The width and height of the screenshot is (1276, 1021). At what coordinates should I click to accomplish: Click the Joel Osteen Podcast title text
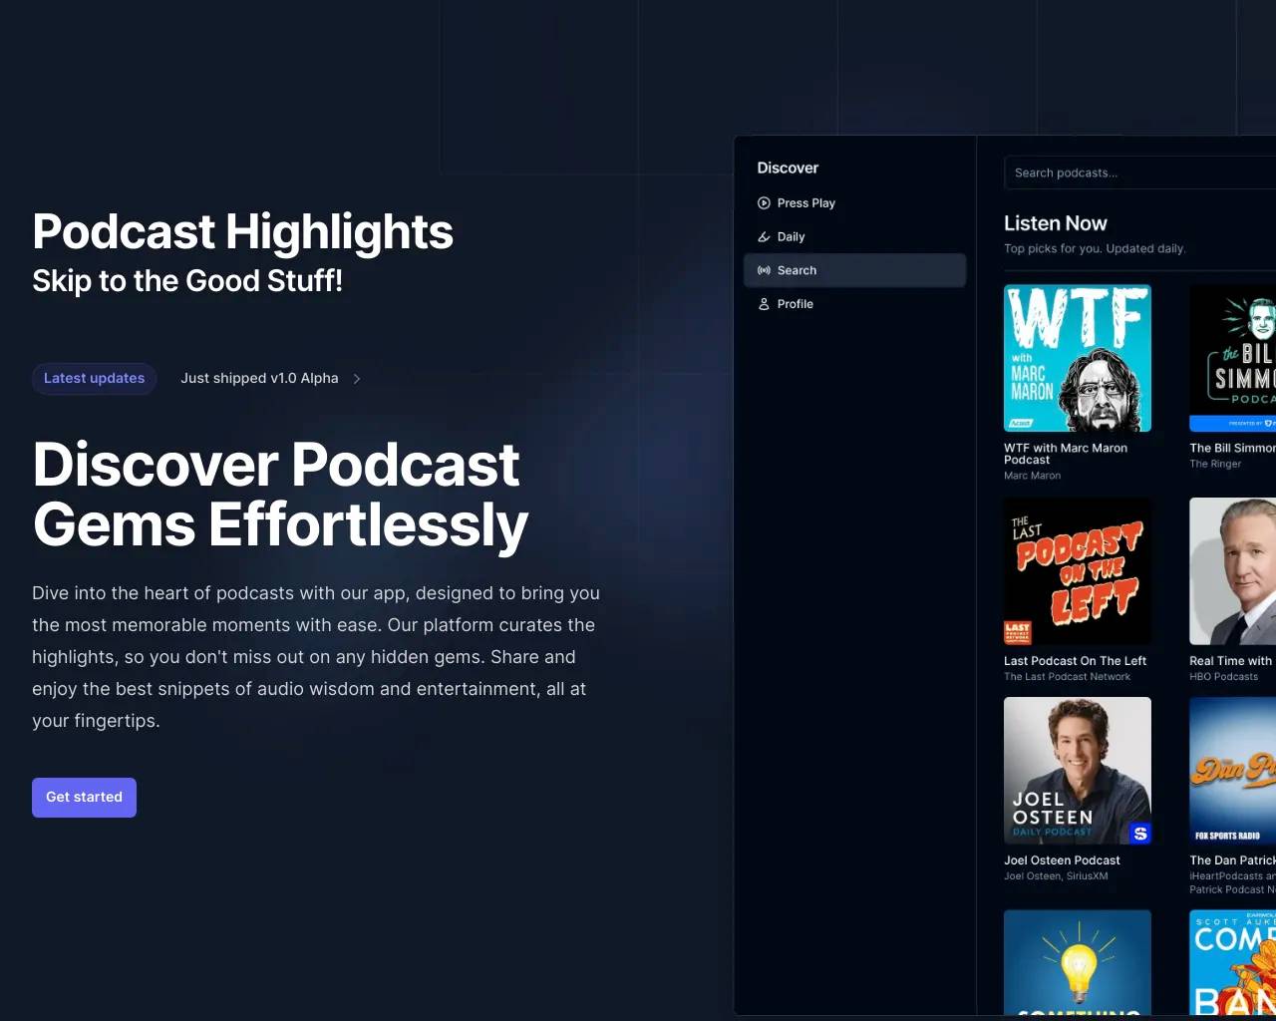[1062, 860]
